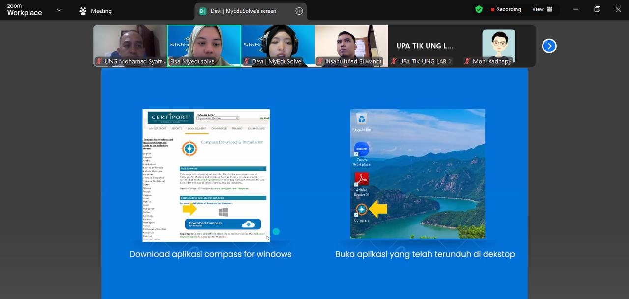Open the TRAINING tab in the slide
This screenshot has height=299, width=629.
pyautogui.click(x=237, y=128)
